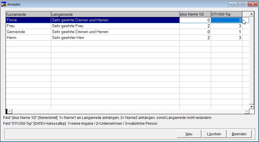Screen dimensions: 259x142
Task: Click Langanrede cell in Gemeinde row
Action: [115, 32]
